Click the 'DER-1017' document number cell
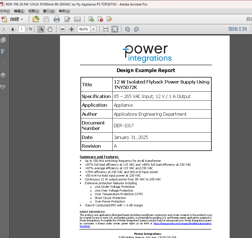Image resolution: width=252 pixels, height=238 pixels. [x=162, y=126]
